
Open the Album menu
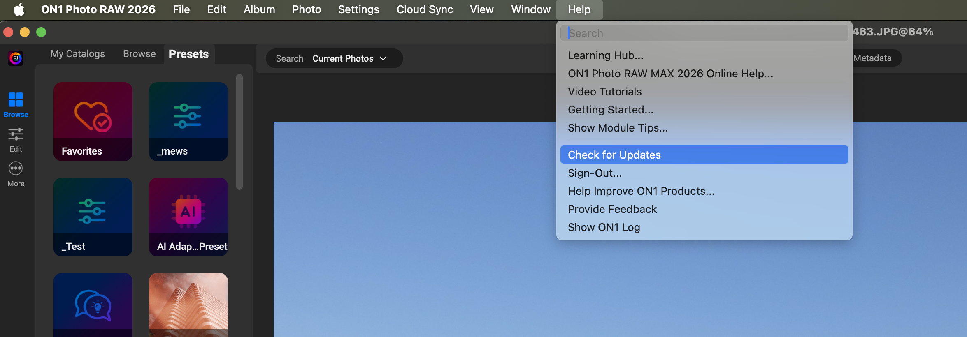pos(259,9)
